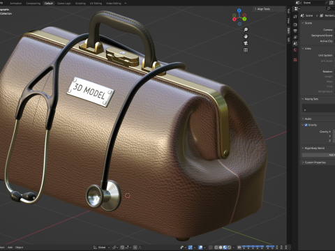The image size is (335, 251).
Task: Switch to the UV Editing workspace tab
Action: click(x=96, y=3)
